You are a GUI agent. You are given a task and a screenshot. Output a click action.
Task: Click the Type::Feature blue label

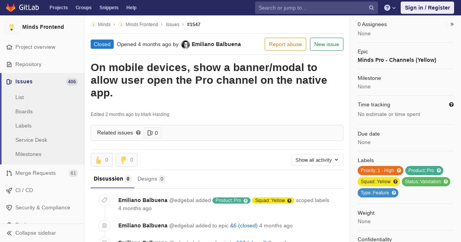click(378, 193)
